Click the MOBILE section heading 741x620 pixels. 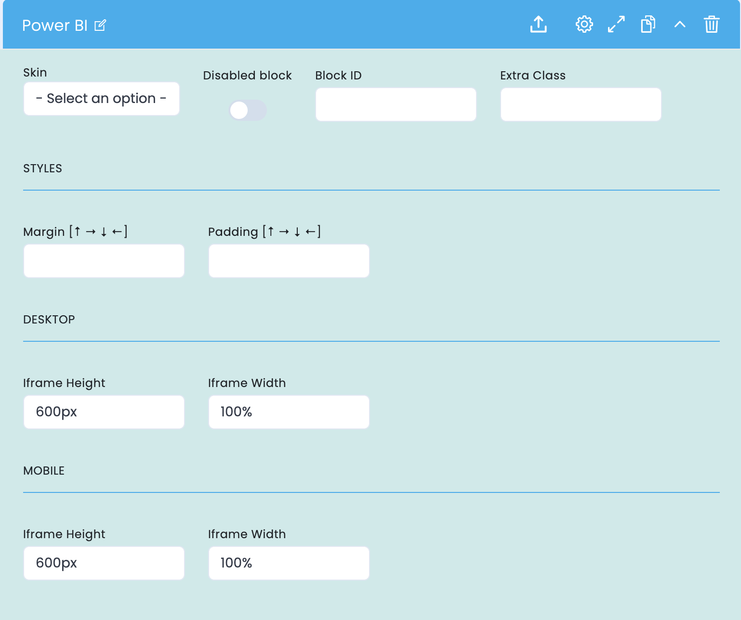[x=44, y=471]
